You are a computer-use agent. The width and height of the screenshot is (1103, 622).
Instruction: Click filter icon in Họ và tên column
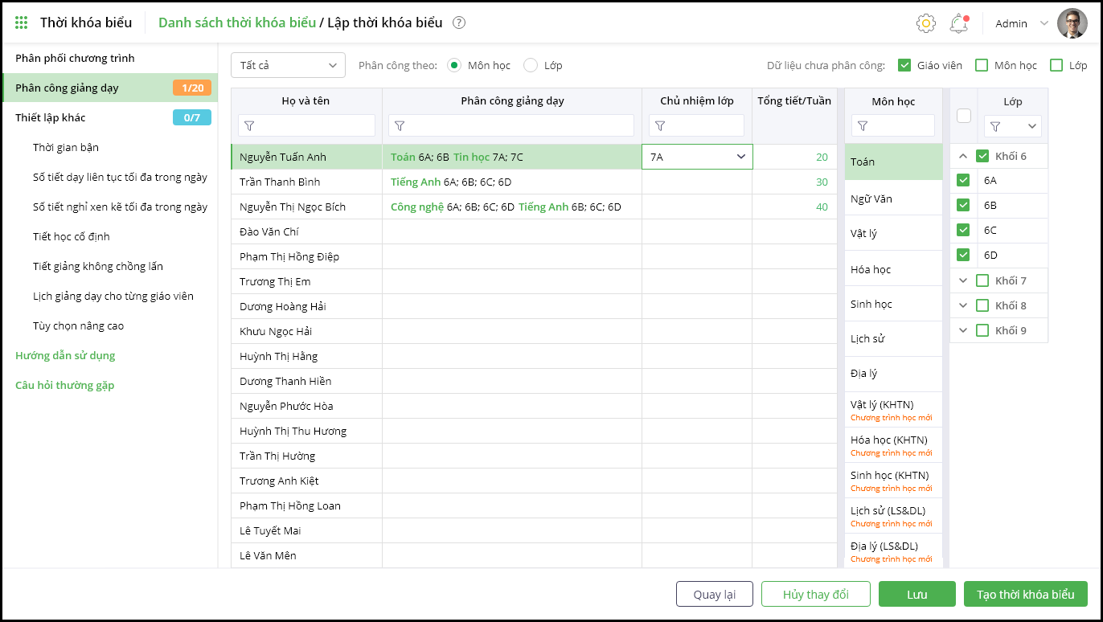(x=249, y=126)
